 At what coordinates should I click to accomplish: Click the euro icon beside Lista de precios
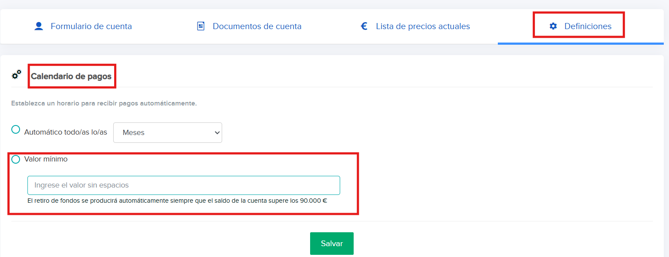click(x=364, y=26)
